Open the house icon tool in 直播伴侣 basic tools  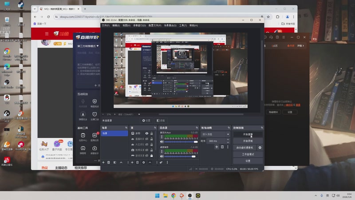coord(95,148)
